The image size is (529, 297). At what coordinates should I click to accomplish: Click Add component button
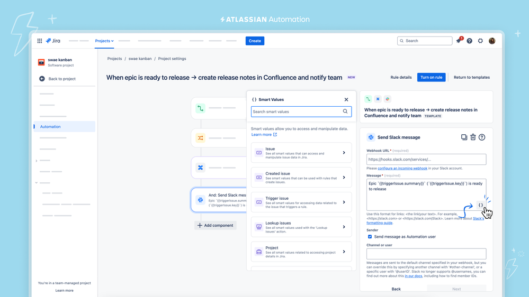pos(215,225)
